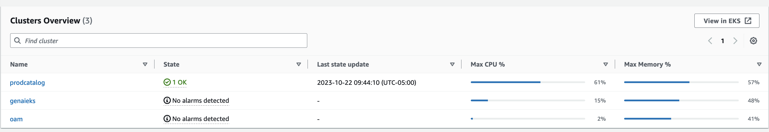Sort by Last state update arrow
This screenshot has height=132, width=769.
[x=452, y=64]
